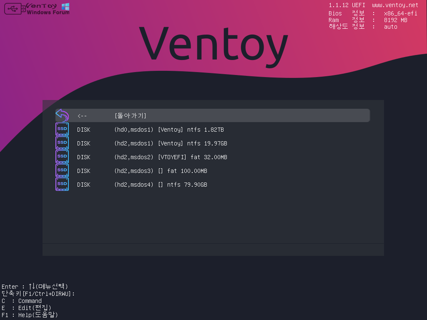This screenshot has width=427, height=320.
Task: Click the 1.1.12 UEFI version text
Action: (x=347, y=5)
